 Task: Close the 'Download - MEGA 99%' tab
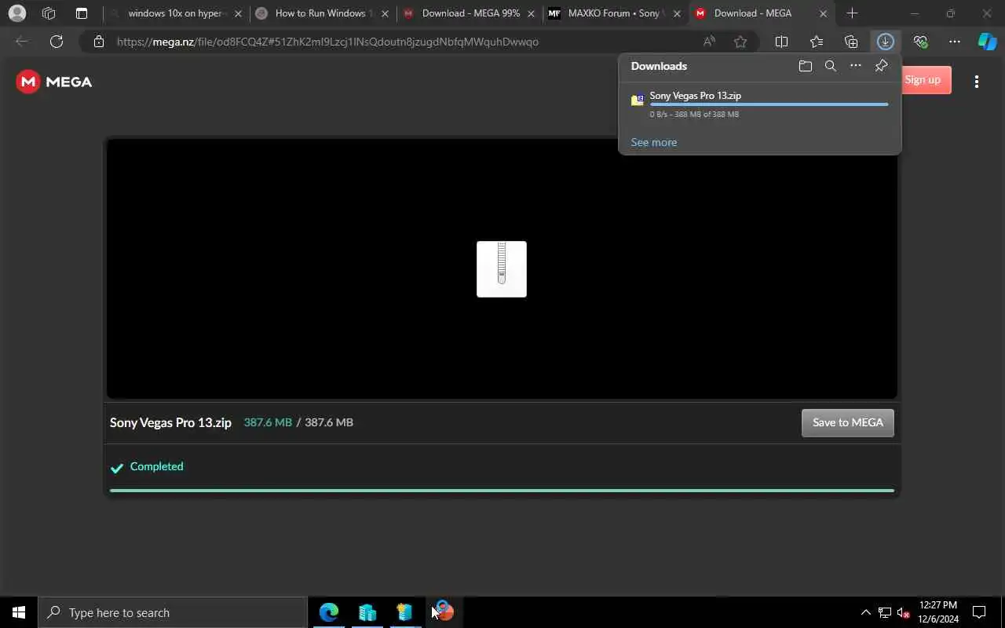531,13
